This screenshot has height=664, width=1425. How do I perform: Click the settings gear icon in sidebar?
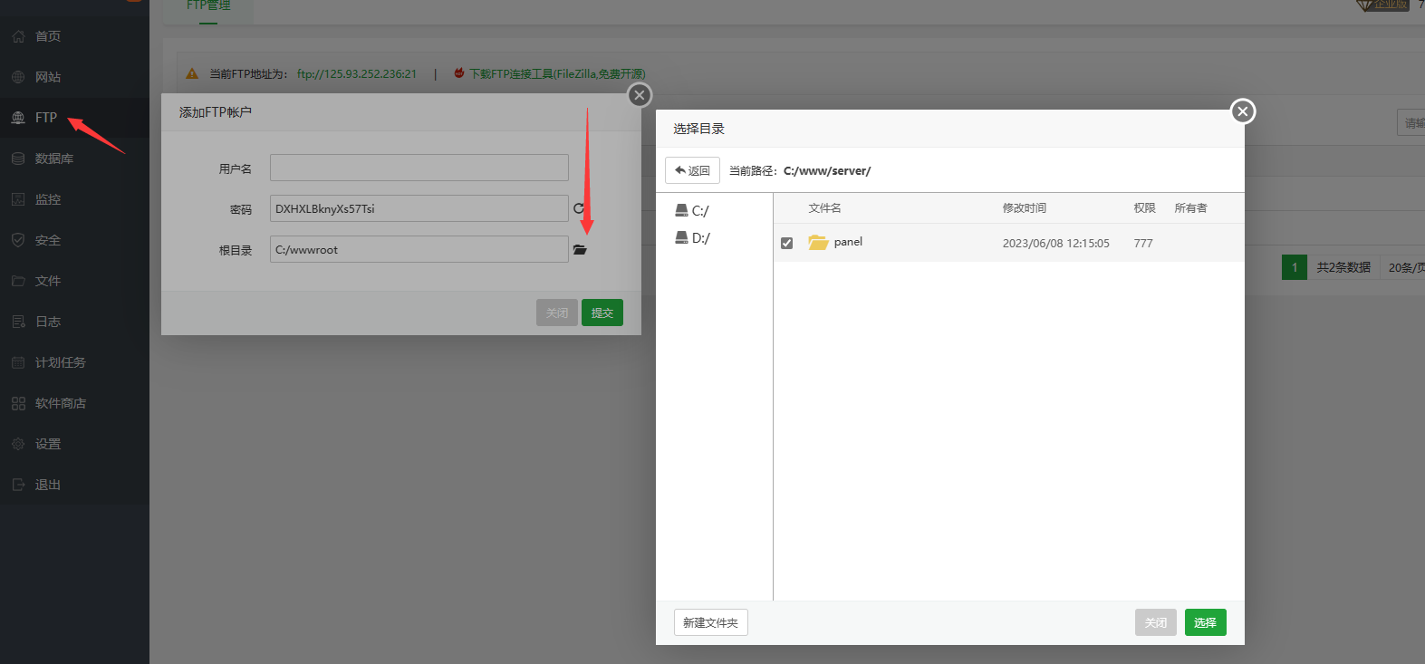(x=18, y=444)
